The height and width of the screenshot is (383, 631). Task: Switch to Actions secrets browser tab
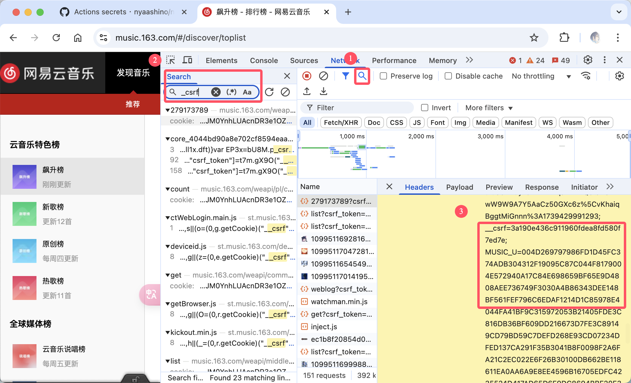coord(124,12)
